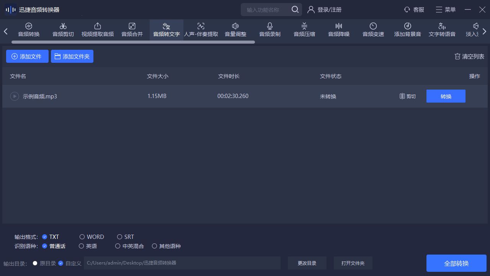Open the 音量调整 volume adjust tool

[235, 29]
